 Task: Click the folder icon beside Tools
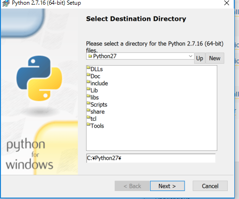click(x=89, y=124)
